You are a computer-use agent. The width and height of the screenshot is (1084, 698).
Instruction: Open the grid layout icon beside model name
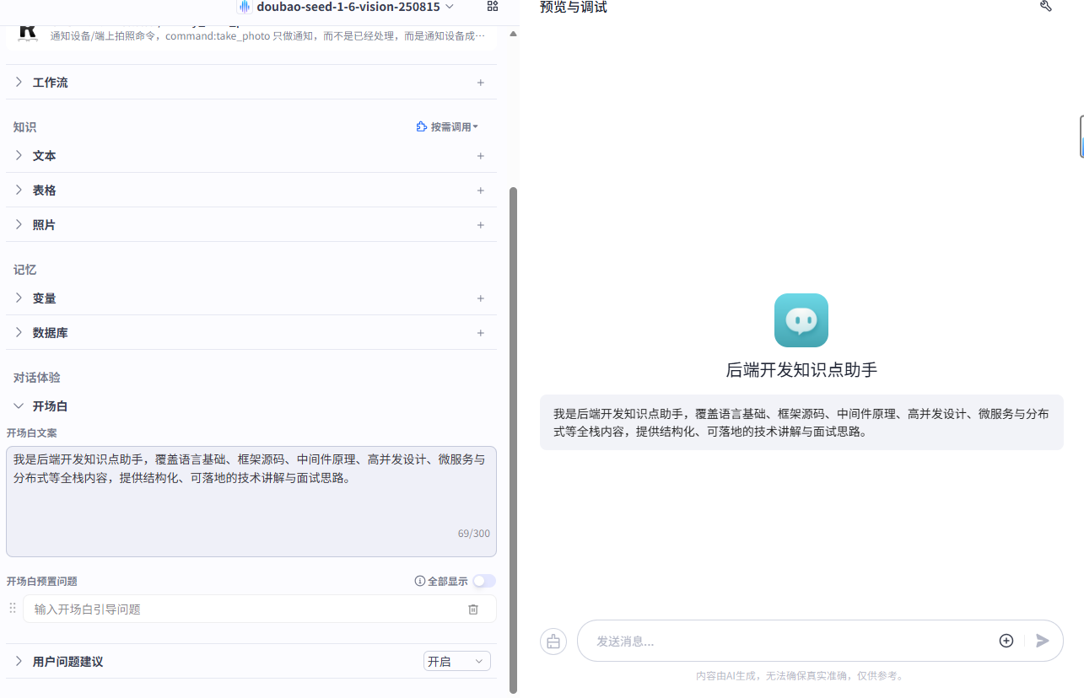click(x=492, y=7)
